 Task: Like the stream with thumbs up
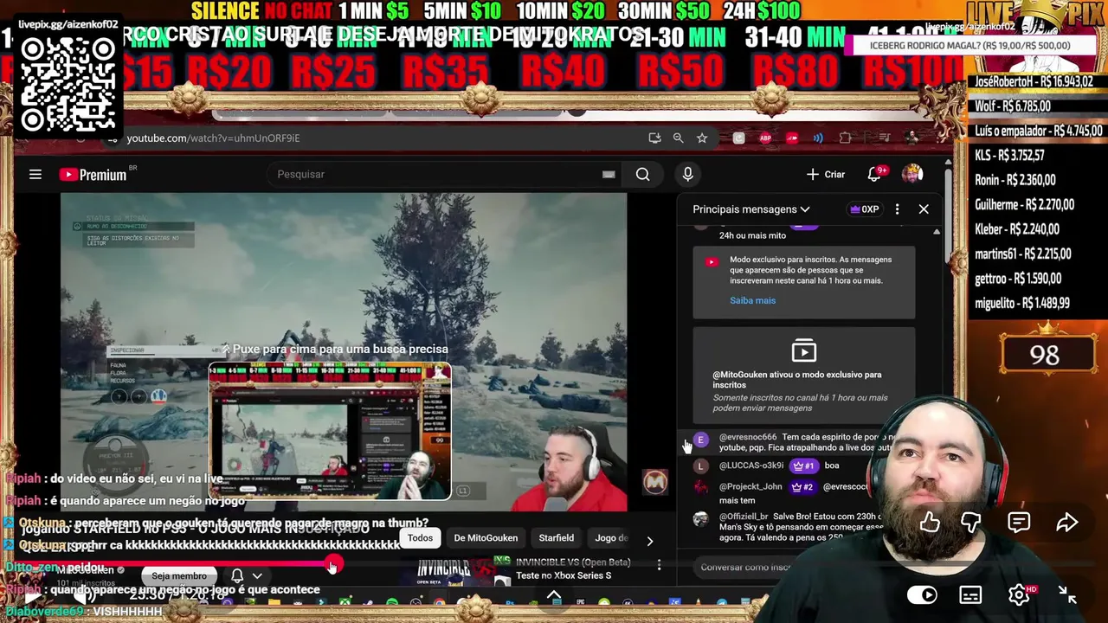pyautogui.click(x=930, y=523)
